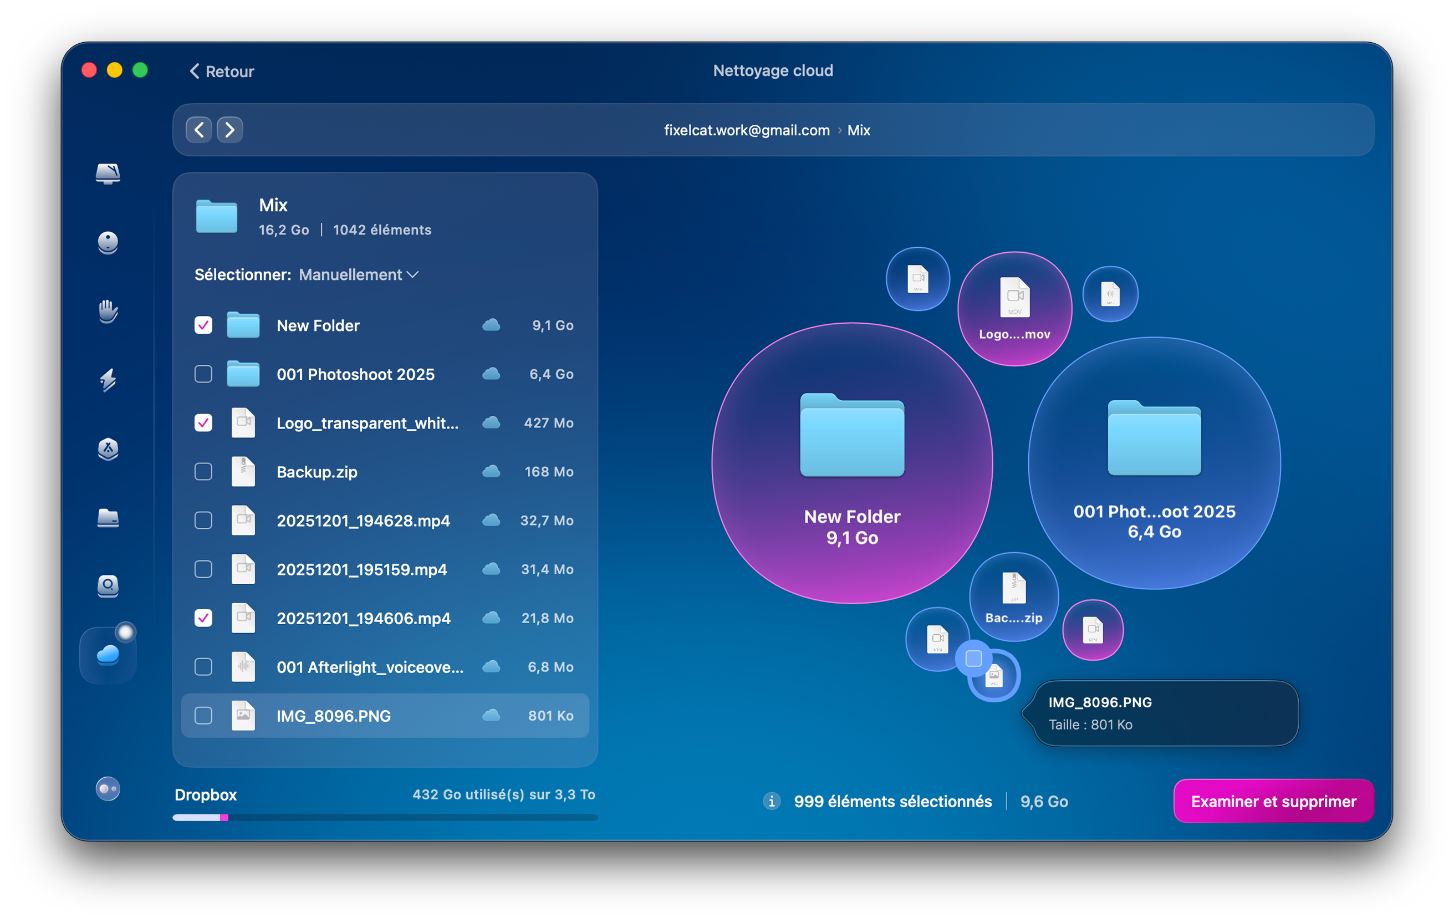The height and width of the screenshot is (923, 1454).
Task: Check the Backup.zip checkbox
Action: pos(203,471)
